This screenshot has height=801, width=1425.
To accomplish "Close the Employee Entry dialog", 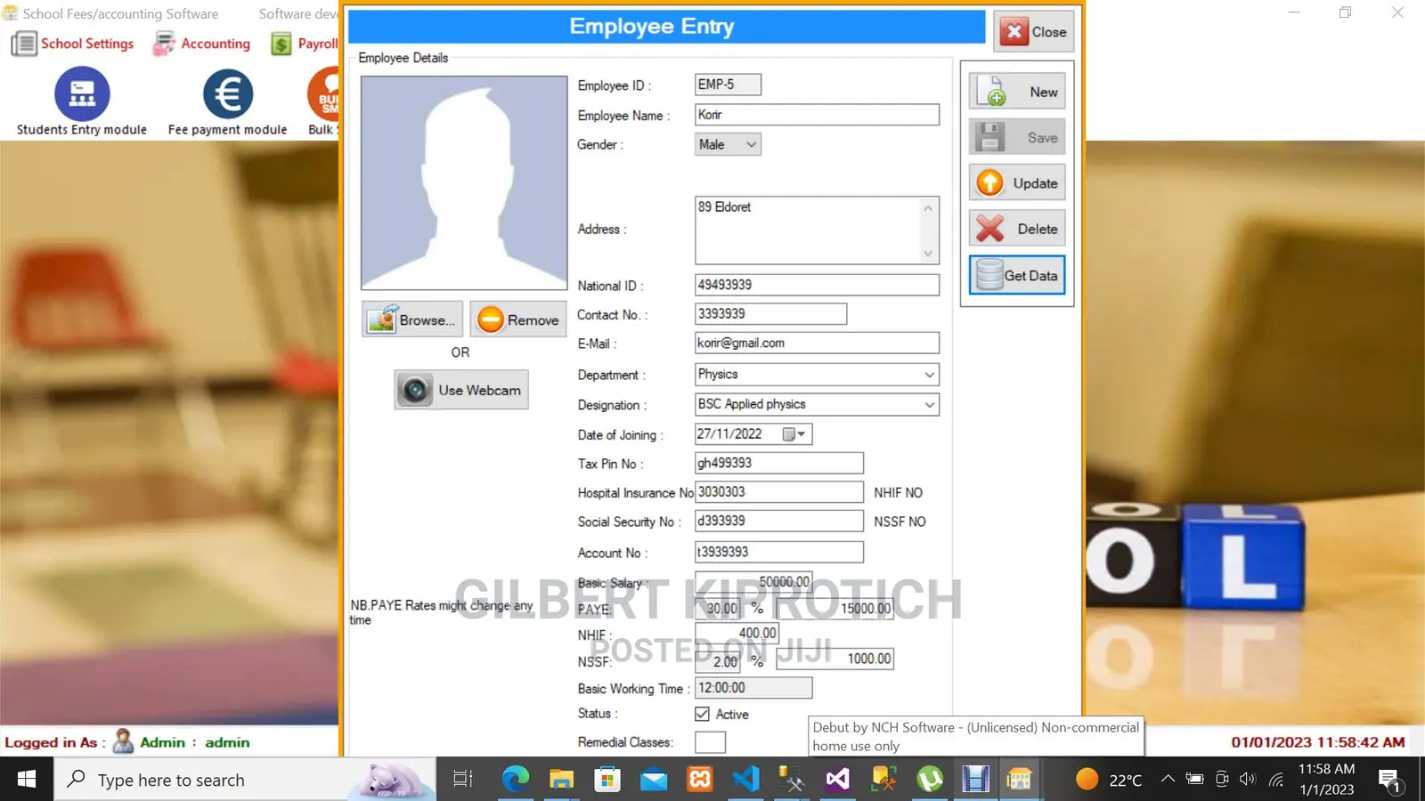I will click(1034, 32).
